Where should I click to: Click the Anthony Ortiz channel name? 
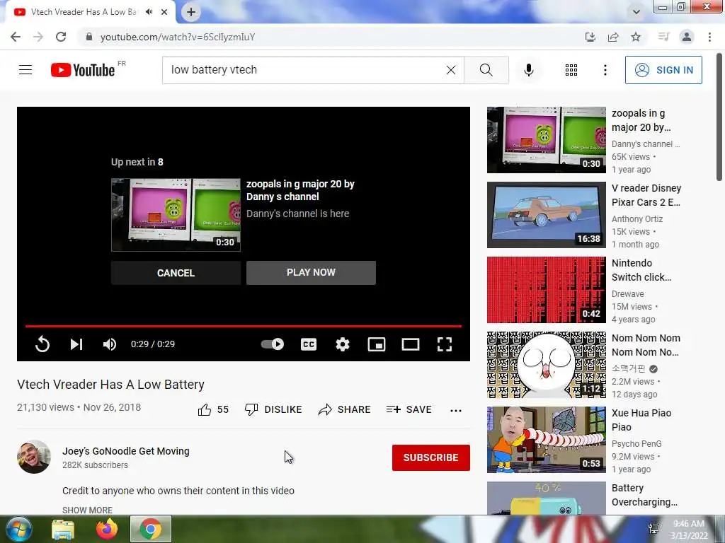coord(637,219)
